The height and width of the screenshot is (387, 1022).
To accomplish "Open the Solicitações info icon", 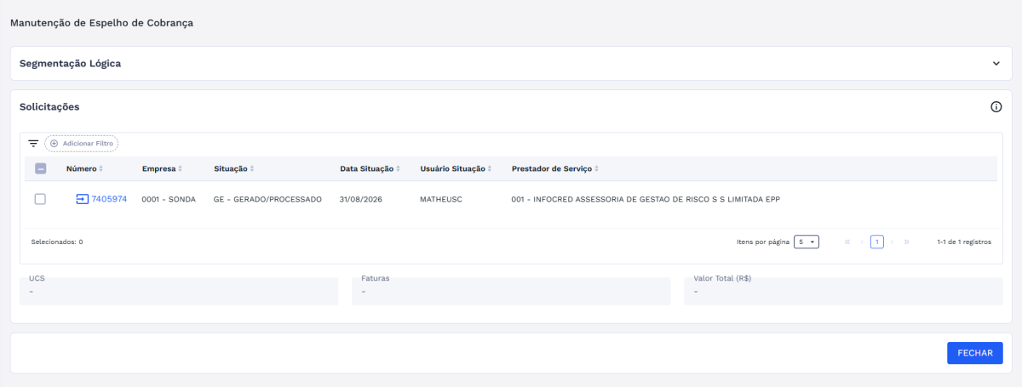I will [996, 107].
